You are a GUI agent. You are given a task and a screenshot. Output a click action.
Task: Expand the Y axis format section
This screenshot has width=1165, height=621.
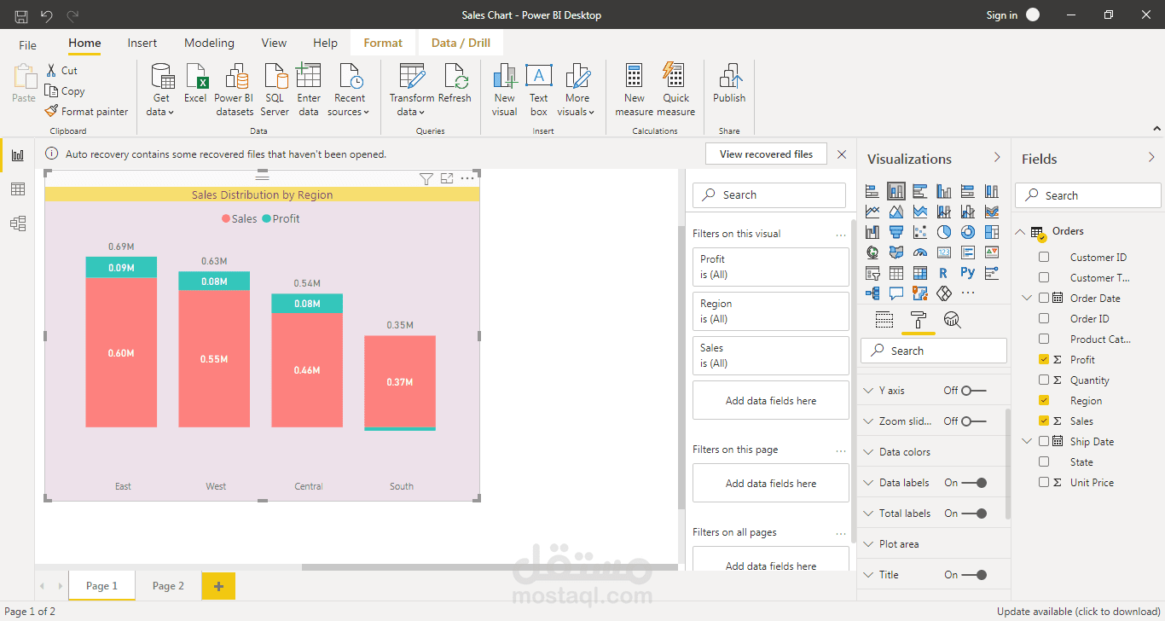pos(868,391)
